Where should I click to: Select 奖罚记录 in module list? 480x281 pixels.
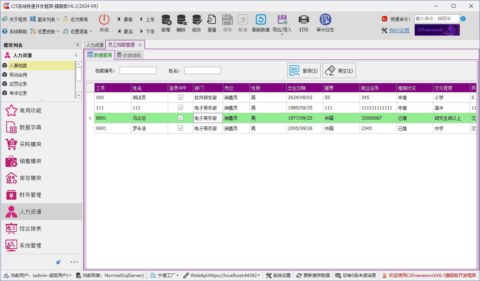click(38, 84)
